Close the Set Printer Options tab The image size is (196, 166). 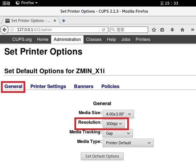[x=55, y=21]
